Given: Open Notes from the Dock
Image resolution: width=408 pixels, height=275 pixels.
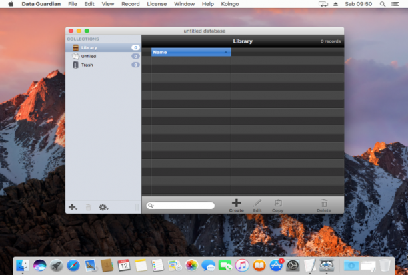Looking at the screenshot, I should [x=141, y=266].
